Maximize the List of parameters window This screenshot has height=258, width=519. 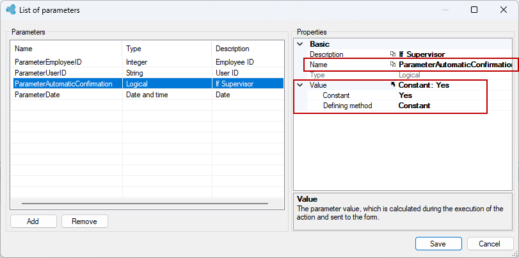pyautogui.click(x=474, y=10)
